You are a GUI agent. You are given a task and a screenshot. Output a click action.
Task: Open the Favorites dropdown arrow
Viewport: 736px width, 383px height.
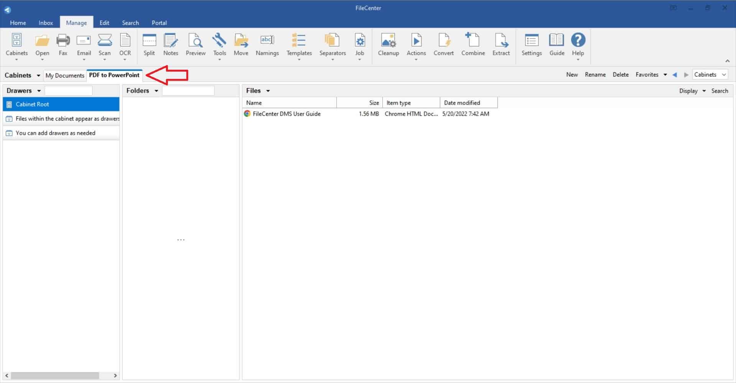coord(665,75)
